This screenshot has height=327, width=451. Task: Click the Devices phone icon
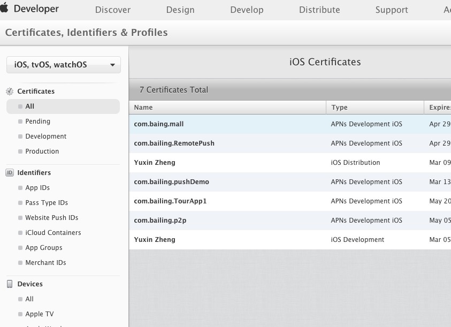tap(10, 284)
